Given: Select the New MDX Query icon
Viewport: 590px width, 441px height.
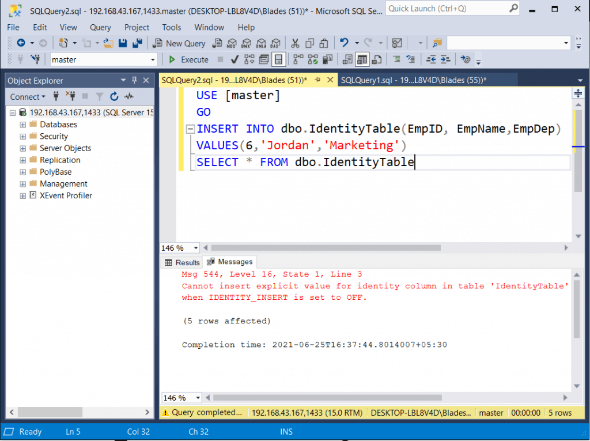Looking at the screenshot, I should pos(230,43).
